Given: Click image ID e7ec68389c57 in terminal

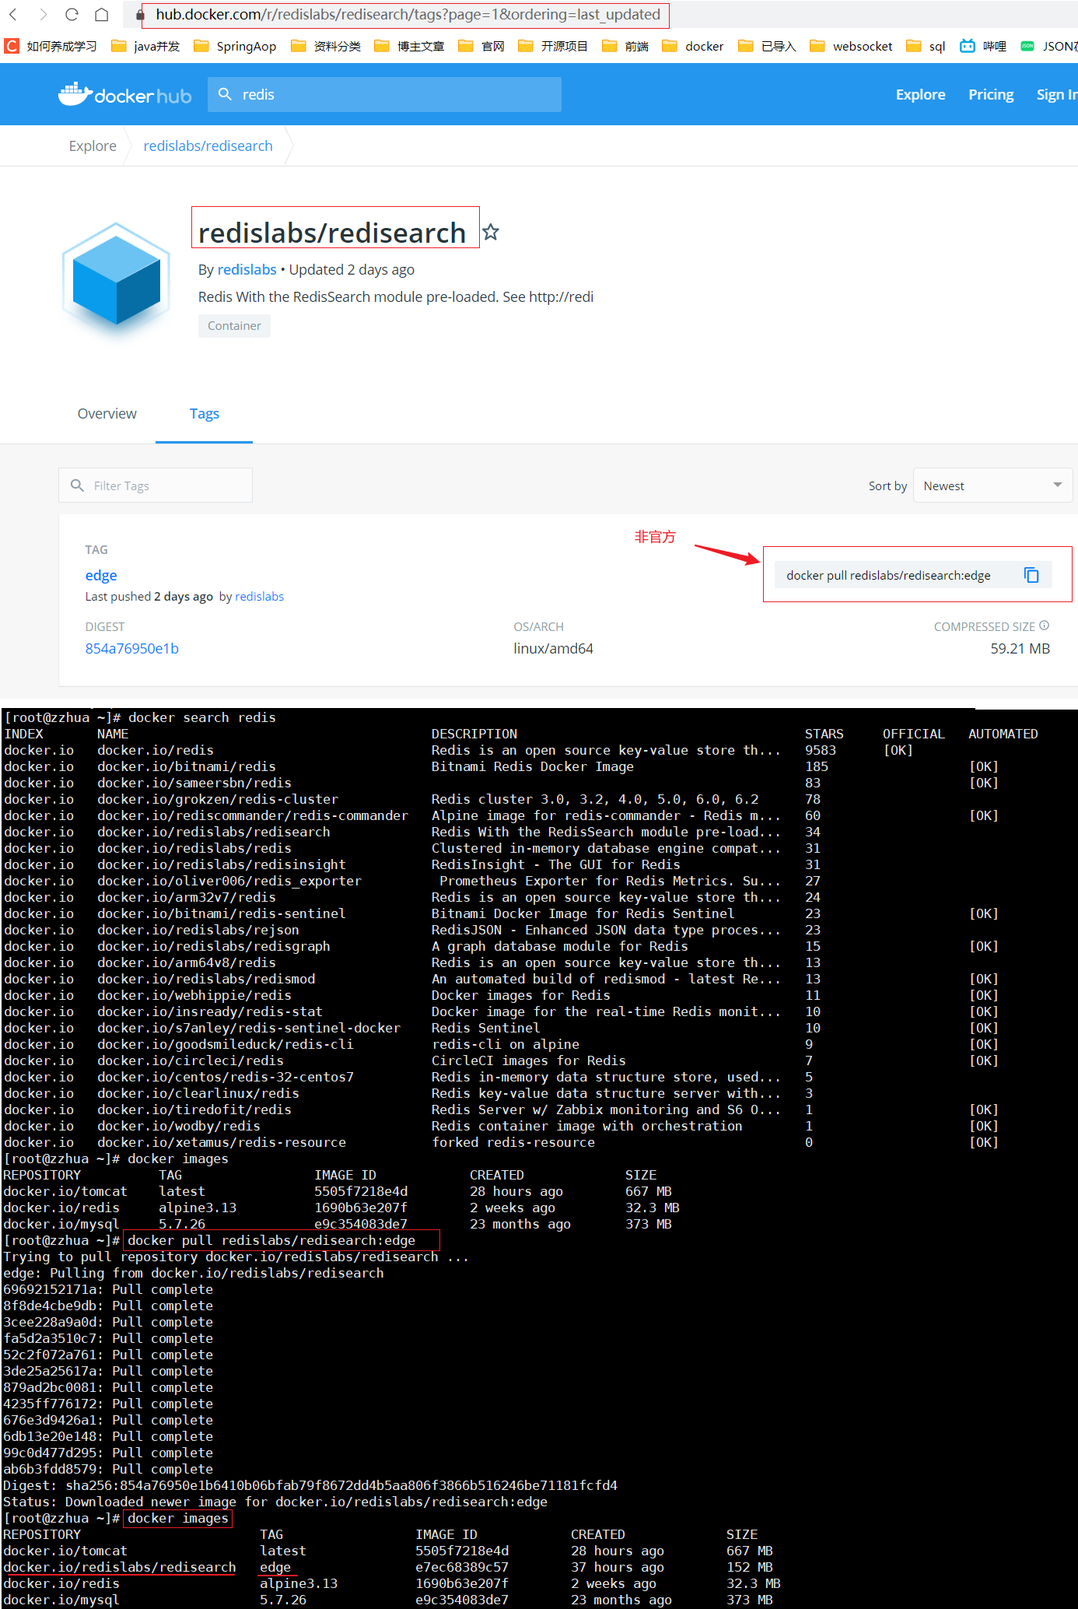Looking at the screenshot, I should pyautogui.click(x=462, y=1567).
